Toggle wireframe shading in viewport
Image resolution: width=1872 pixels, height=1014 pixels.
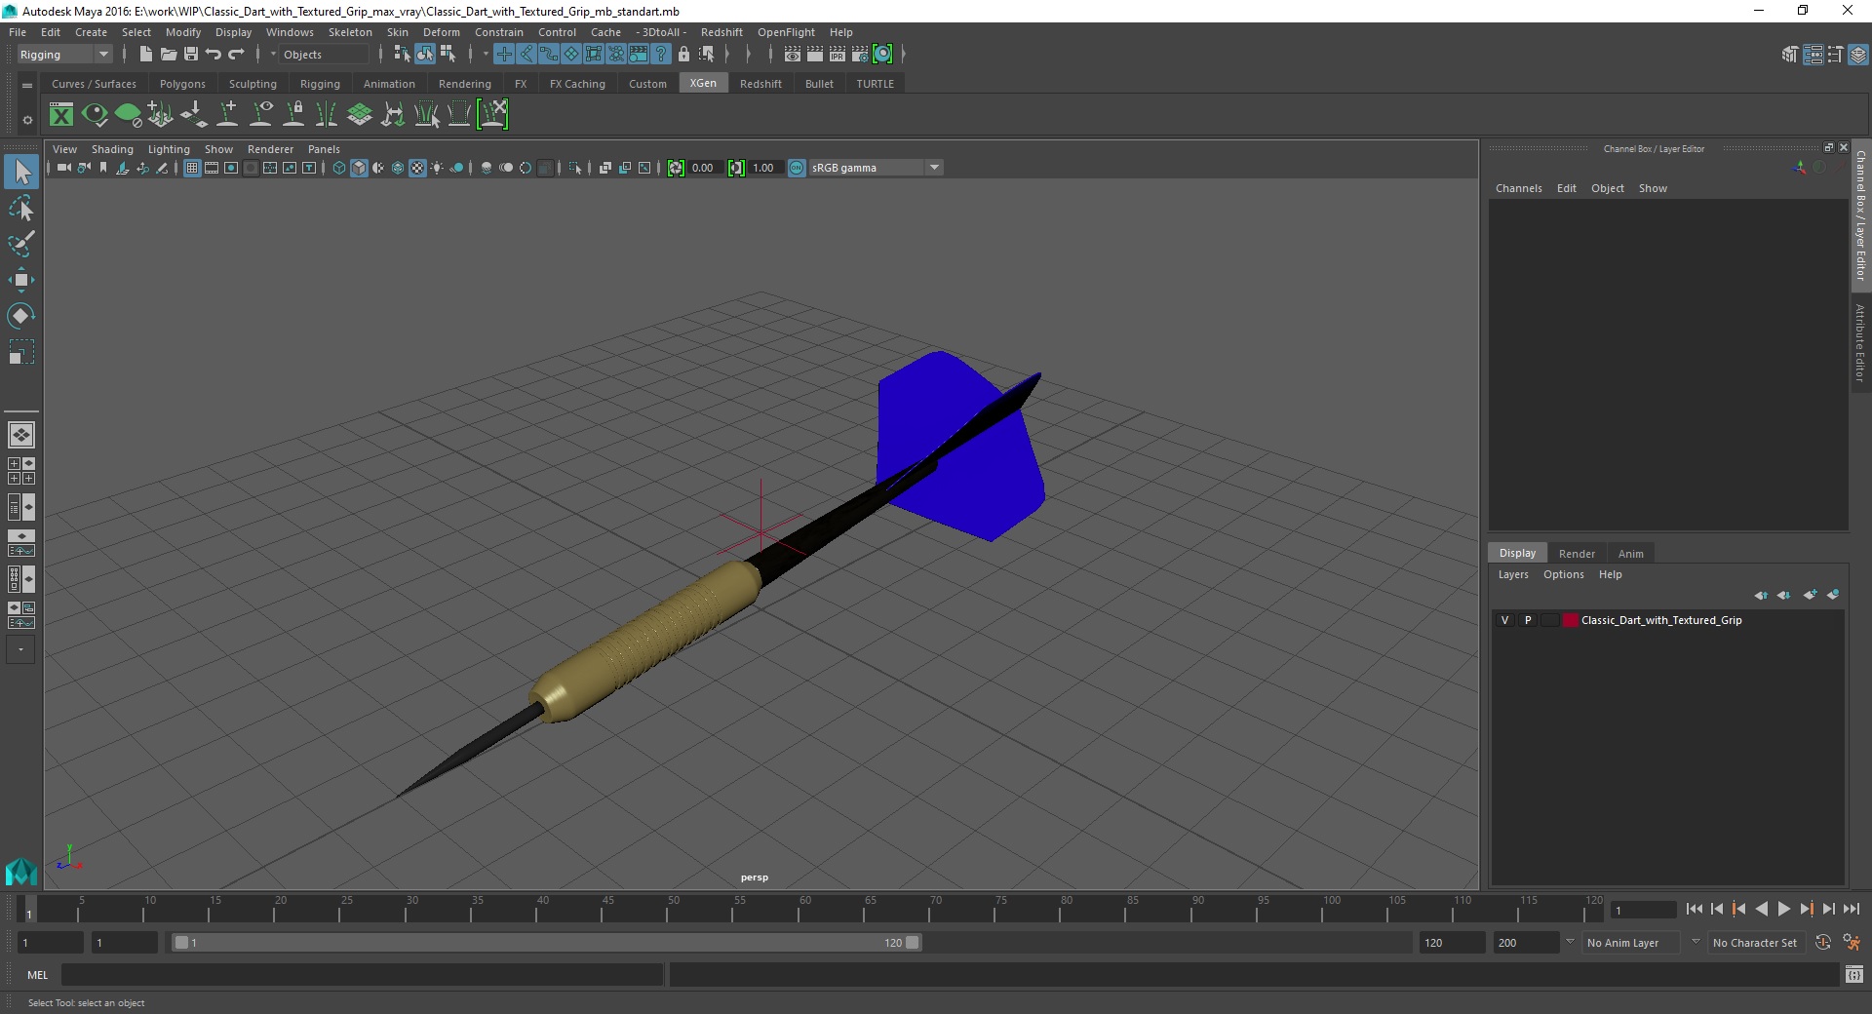pyautogui.click(x=339, y=168)
